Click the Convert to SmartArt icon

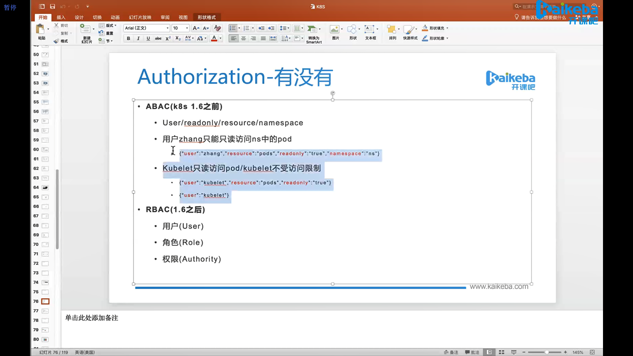point(312,29)
